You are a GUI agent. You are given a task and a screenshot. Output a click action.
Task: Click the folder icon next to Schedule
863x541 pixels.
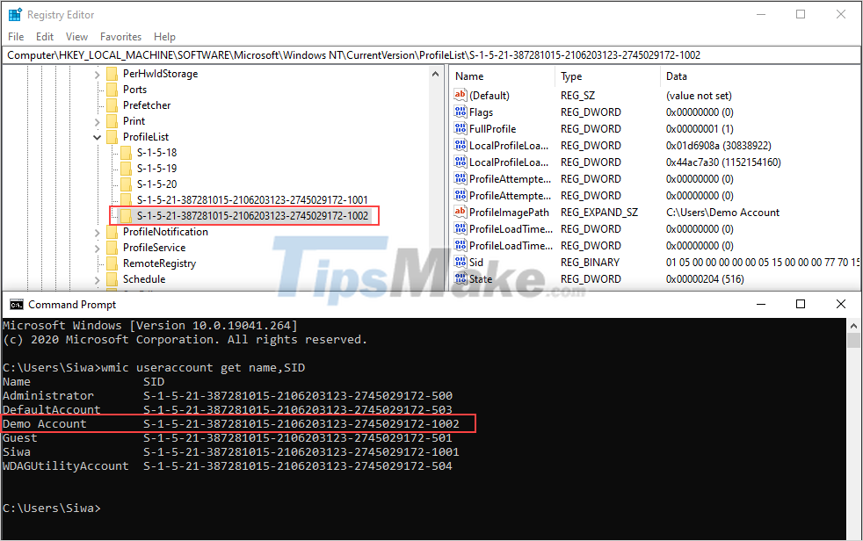coord(112,278)
